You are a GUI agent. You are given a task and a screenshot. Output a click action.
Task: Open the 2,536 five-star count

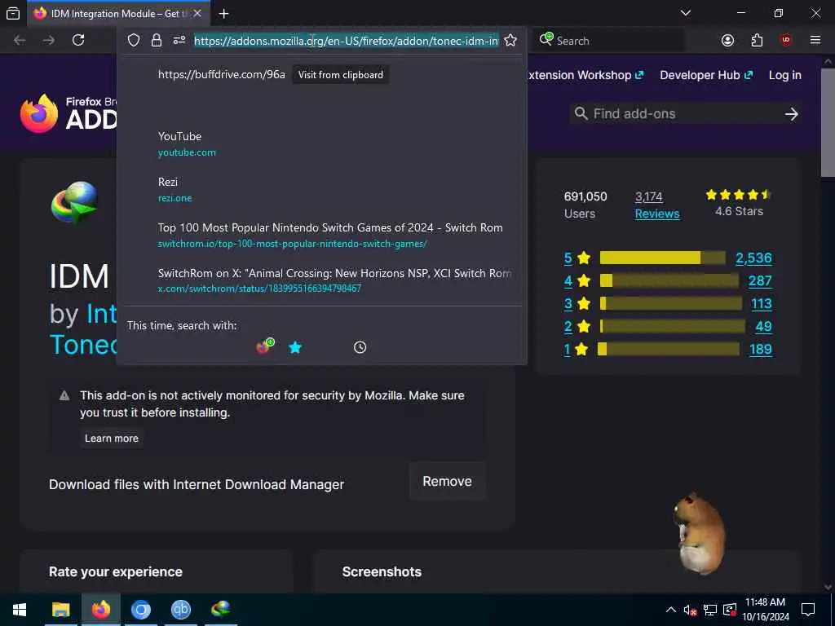(x=753, y=258)
